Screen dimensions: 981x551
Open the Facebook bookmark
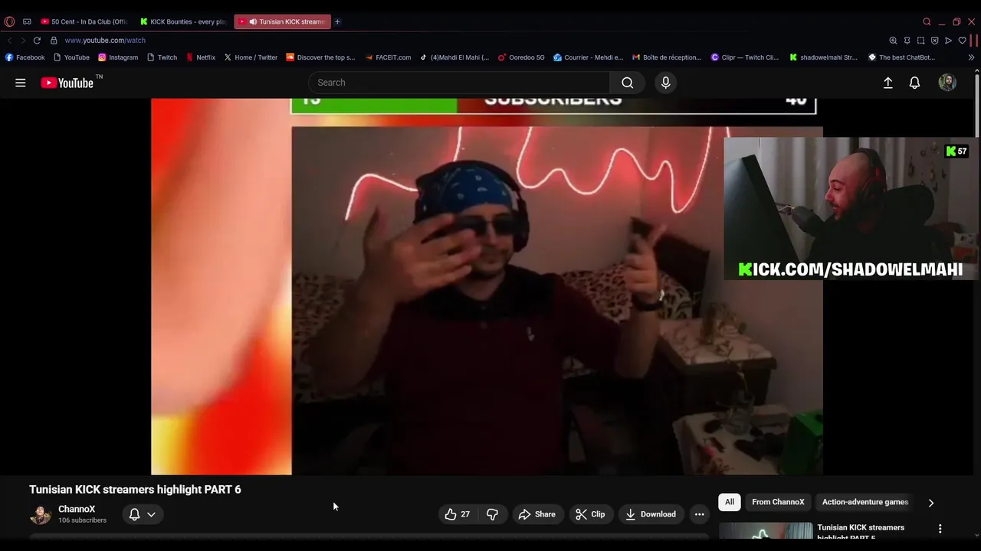[x=25, y=57]
